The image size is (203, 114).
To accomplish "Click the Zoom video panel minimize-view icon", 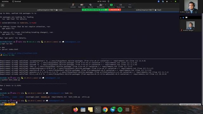I will pyautogui.click(x=181, y=18).
